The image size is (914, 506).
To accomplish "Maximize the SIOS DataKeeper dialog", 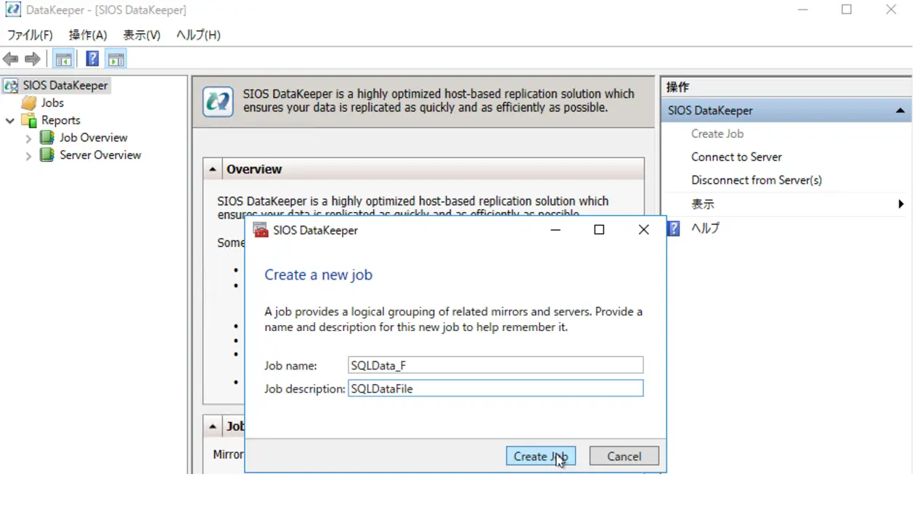I will pos(599,230).
